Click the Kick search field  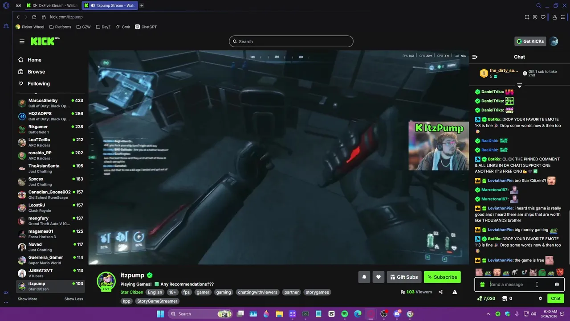tap(291, 41)
